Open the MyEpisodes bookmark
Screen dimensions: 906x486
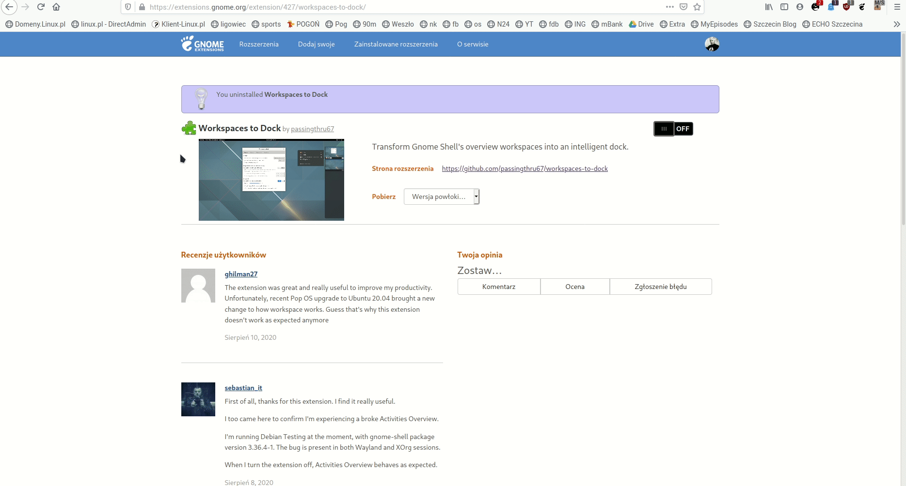pyautogui.click(x=714, y=24)
